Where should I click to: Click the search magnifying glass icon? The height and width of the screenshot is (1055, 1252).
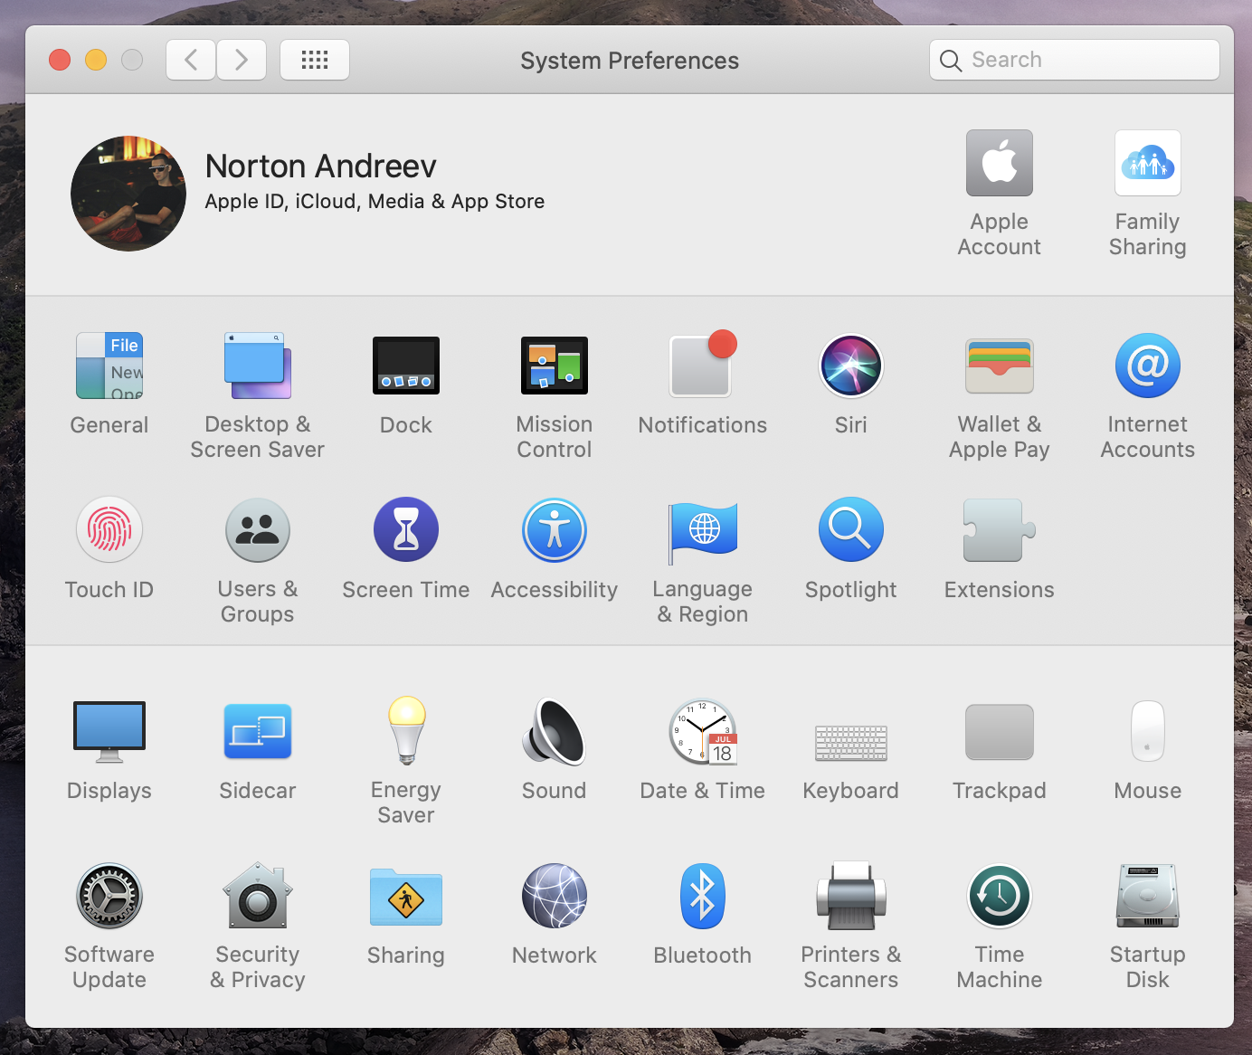(x=951, y=61)
